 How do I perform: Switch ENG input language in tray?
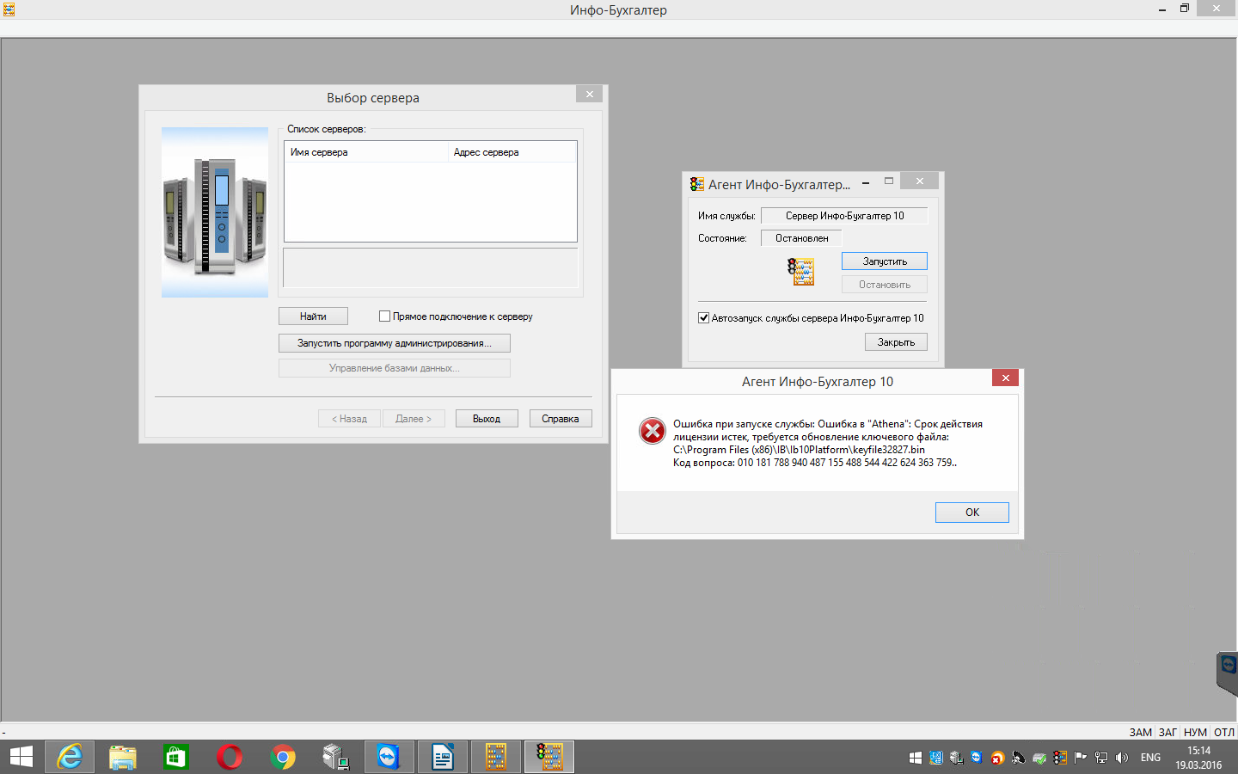pyautogui.click(x=1150, y=758)
